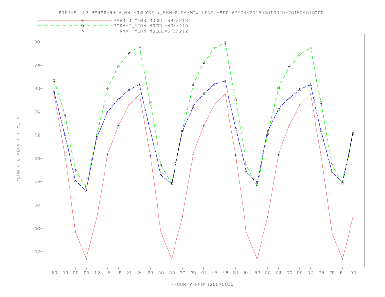This screenshot has width=385, height=297.
Task: Click y-axis tick label 52
Action: coord(36,252)
